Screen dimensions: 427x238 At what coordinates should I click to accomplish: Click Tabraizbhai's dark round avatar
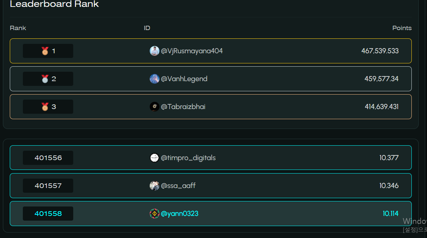click(154, 107)
